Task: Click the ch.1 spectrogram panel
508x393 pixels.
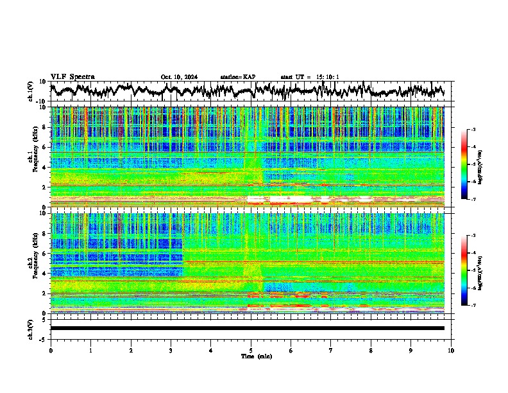Action: (x=248, y=157)
